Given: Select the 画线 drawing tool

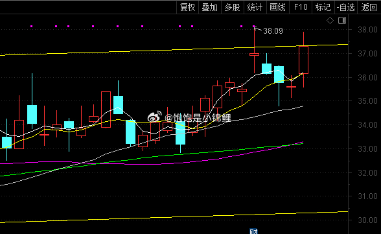Looking at the screenshot, I should coord(277,7).
